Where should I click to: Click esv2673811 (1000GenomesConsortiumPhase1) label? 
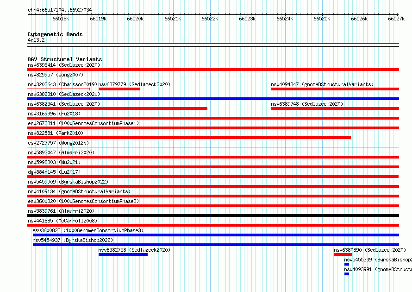click(83, 123)
